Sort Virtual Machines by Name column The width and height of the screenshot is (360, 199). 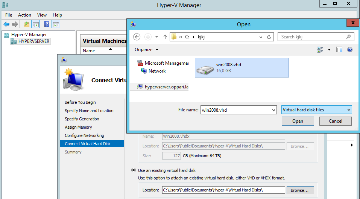(x=89, y=51)
